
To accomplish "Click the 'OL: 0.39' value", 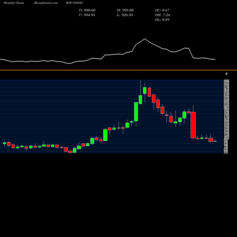I will (162, 20).
